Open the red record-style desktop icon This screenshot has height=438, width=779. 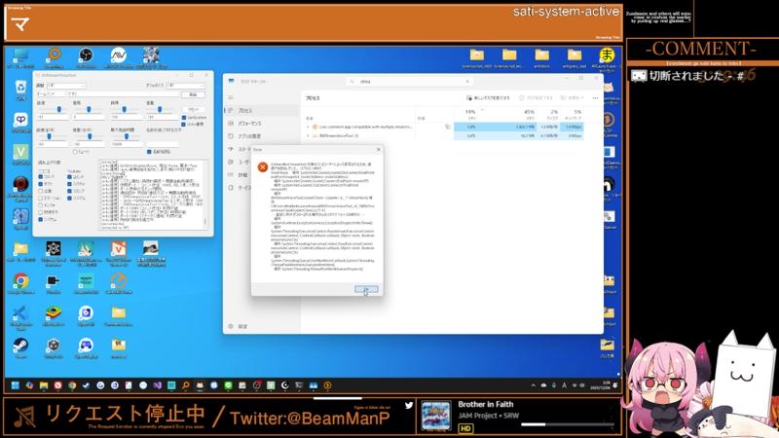point(19,183)
